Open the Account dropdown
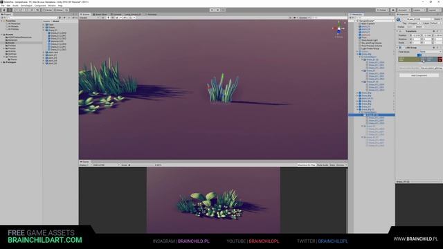 pos(404,10)
